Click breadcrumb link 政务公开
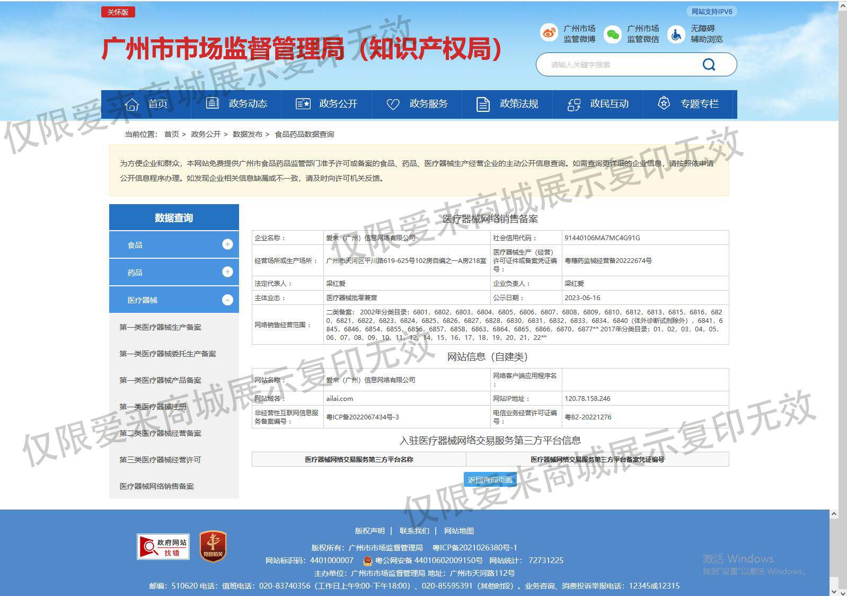Viewport: 847px width, 596px height. (206, 134)
